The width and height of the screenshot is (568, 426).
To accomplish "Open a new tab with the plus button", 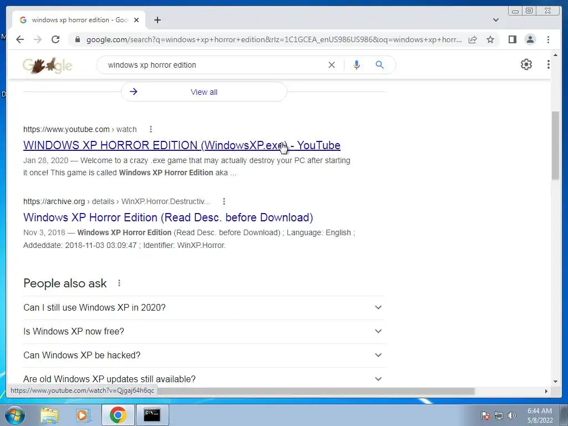I will pos(157,20).
